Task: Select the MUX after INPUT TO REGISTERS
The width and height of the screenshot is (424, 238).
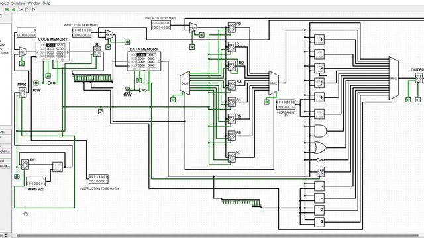Action: (193, 28)
